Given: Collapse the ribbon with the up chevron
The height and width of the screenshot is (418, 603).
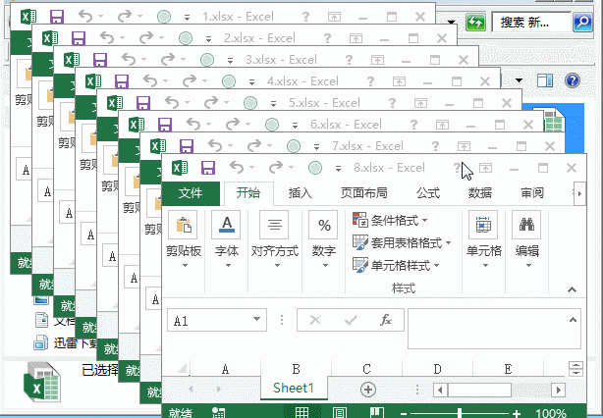Looking at the screenshot, I should (572, 289).
